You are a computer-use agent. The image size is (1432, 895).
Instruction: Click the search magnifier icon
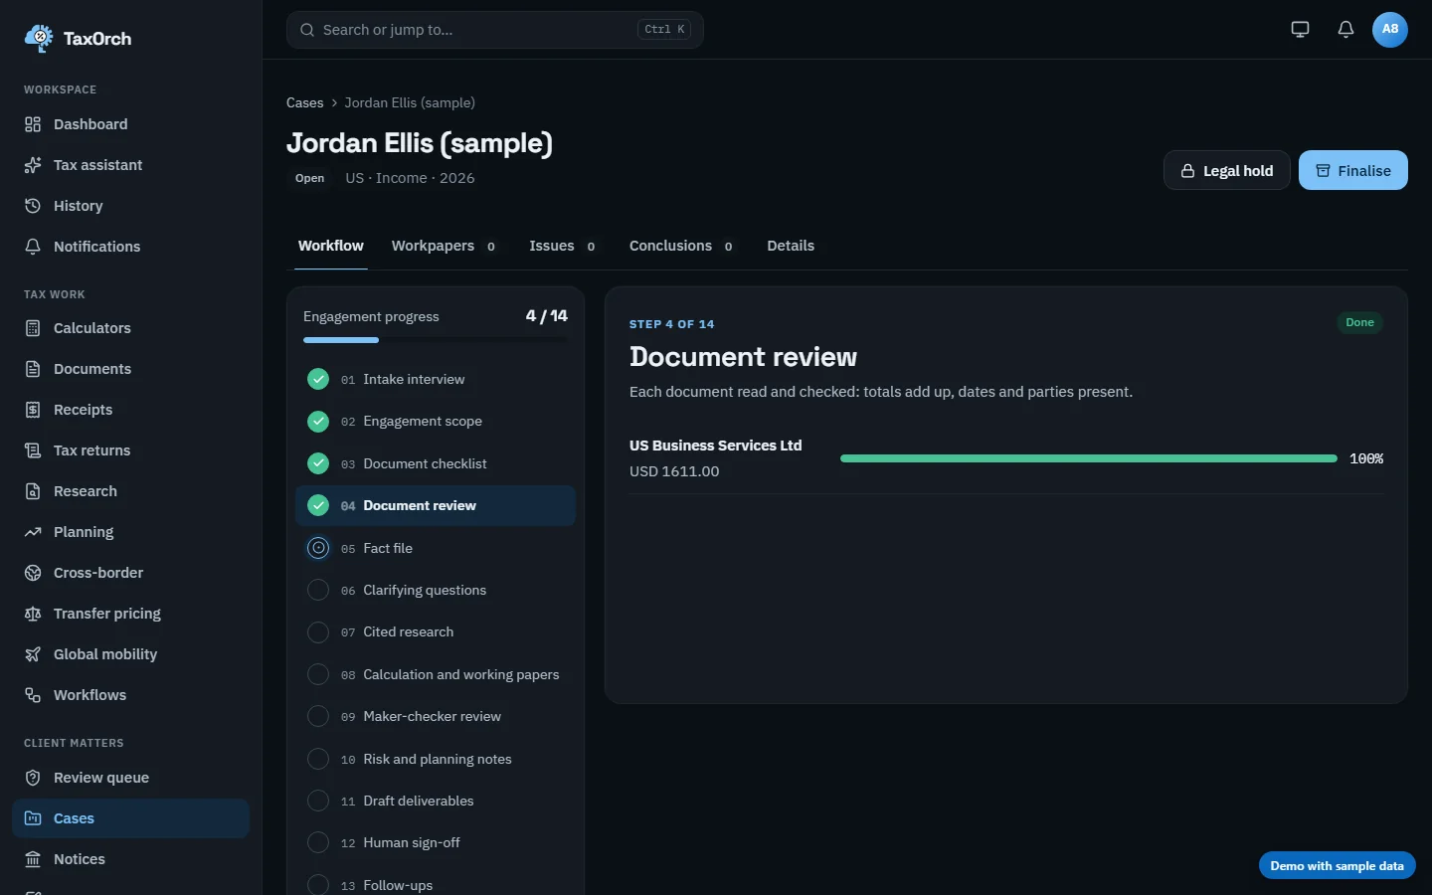click(x=307, y=30)
